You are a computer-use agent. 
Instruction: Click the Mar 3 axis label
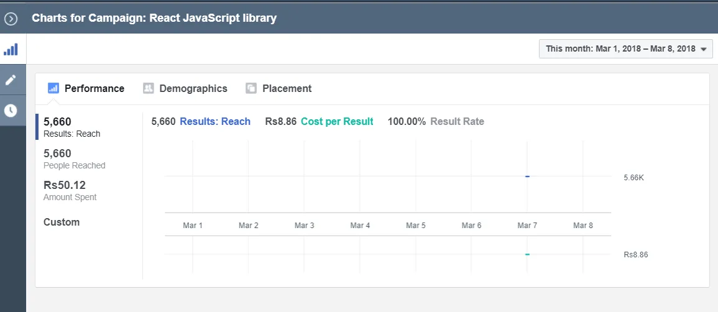pos(304,226)
